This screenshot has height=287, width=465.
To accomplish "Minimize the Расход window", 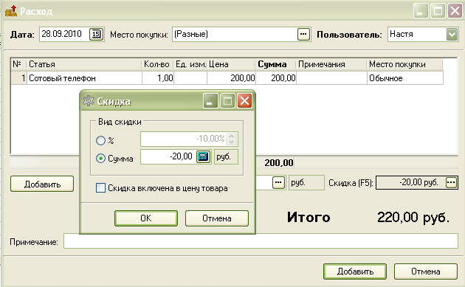I will [x=421, y=11].
